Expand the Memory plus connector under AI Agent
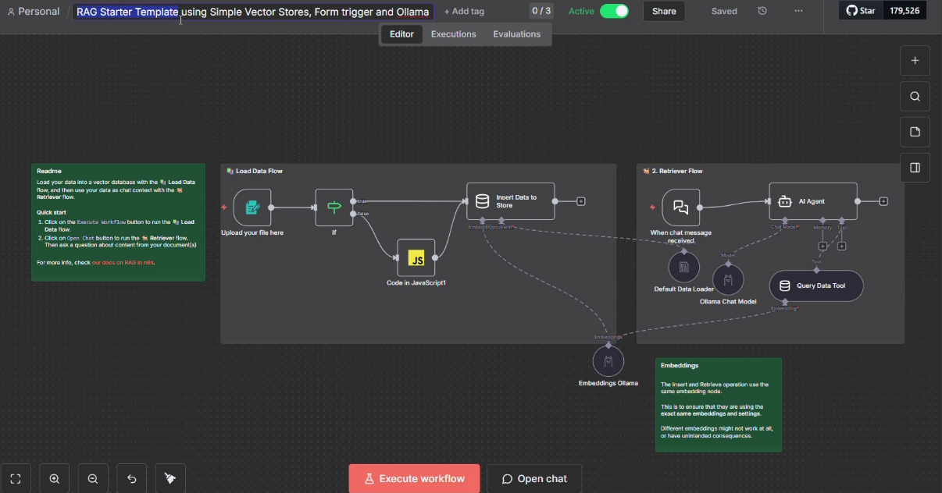The image size is (942, 493). [822, 246]
